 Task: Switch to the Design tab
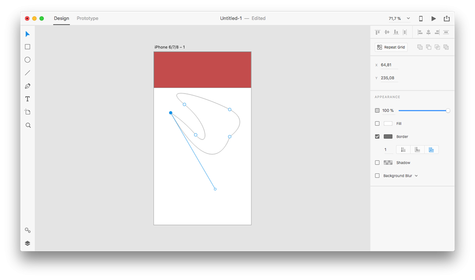pyautogui.click(x=61, y=18)
